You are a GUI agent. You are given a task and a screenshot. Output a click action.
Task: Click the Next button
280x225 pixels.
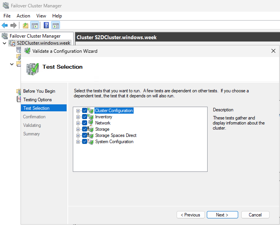222,215
